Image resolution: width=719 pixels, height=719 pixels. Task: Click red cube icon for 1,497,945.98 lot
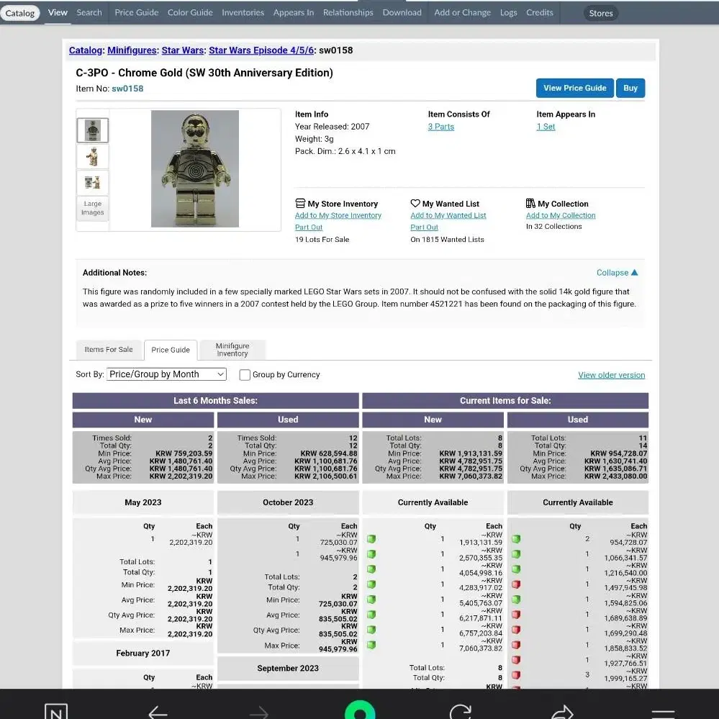click(x=516, y=584)
